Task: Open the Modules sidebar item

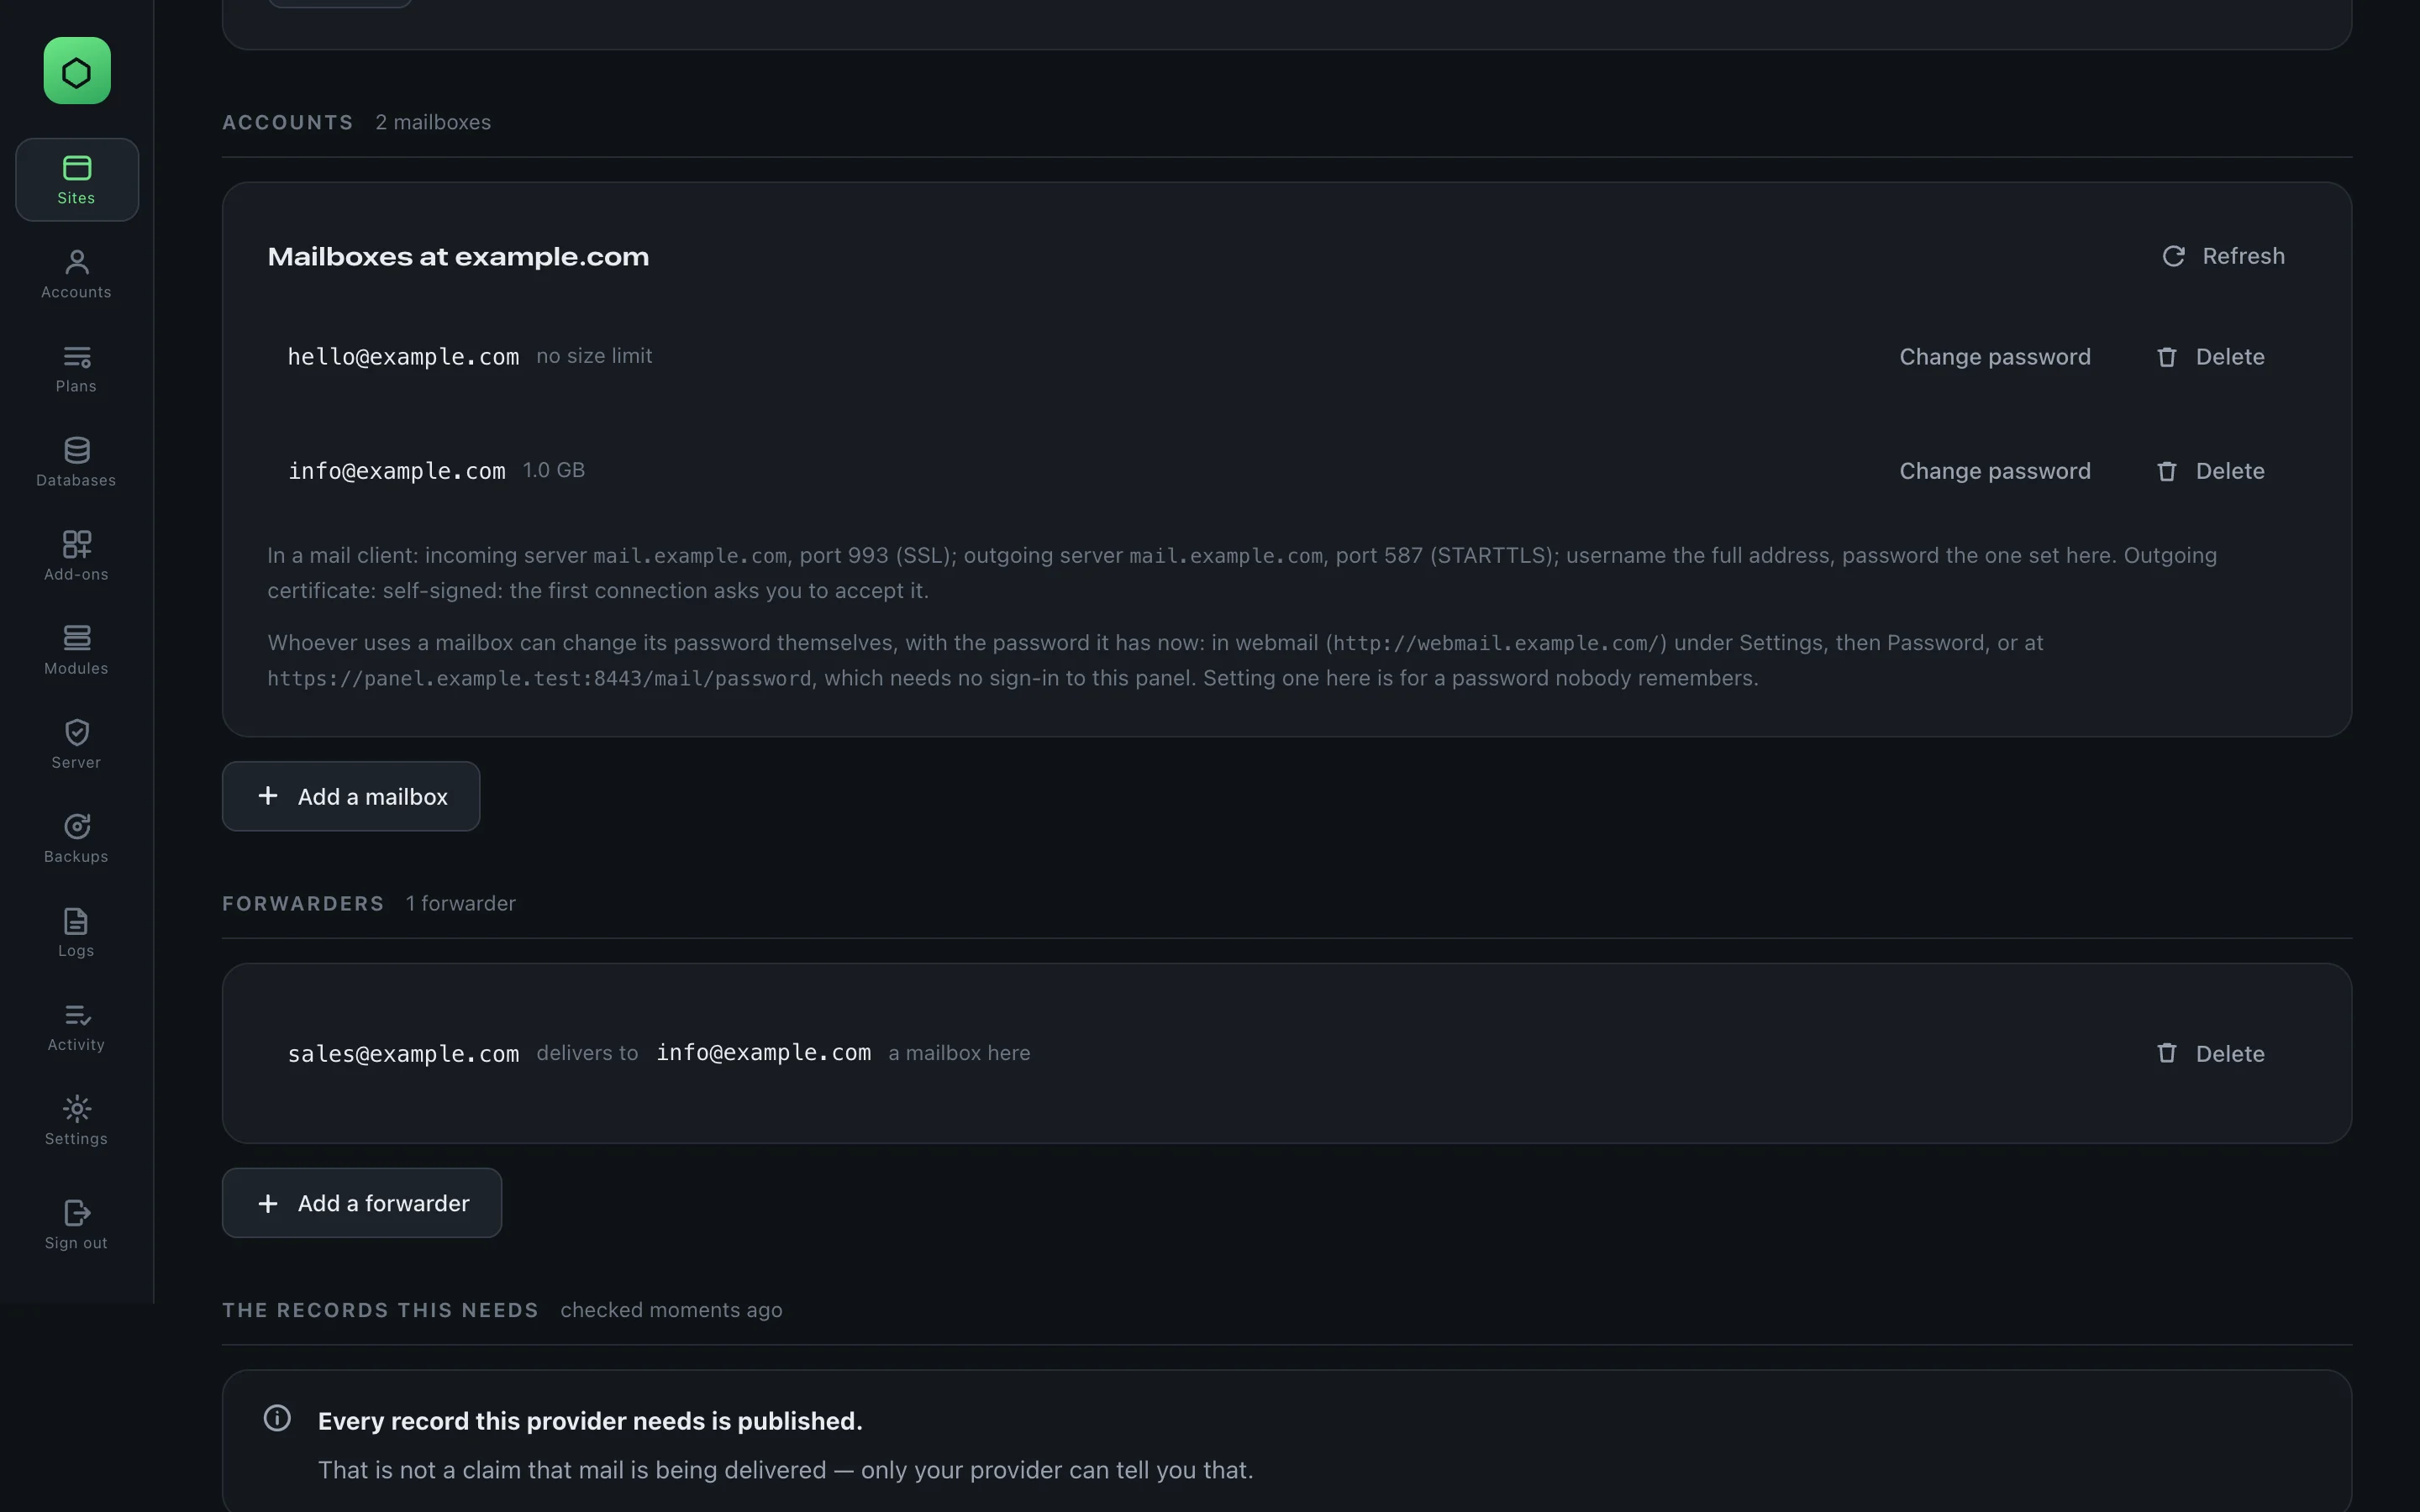Action: point(77,650)
